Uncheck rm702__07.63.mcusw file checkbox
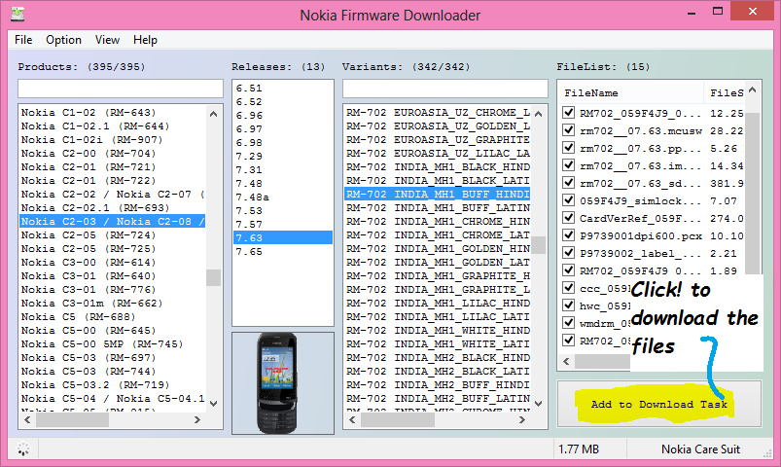Screen dimensions: 781x467 pyautogui.click(x=568, y=130)
